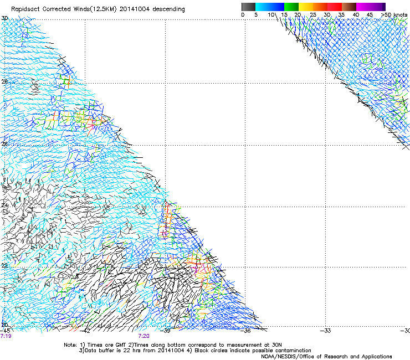Click the latitude '20' axis label
This screenshot has height=360, width=410.
point(4,325)
